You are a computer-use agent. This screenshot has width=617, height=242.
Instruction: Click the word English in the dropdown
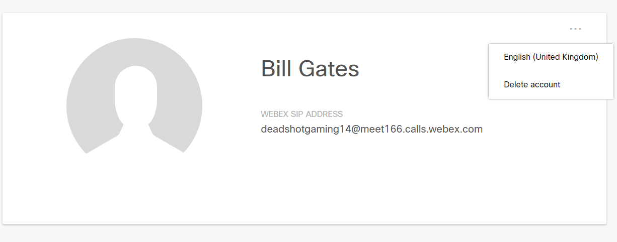click(x=517, y=57)
